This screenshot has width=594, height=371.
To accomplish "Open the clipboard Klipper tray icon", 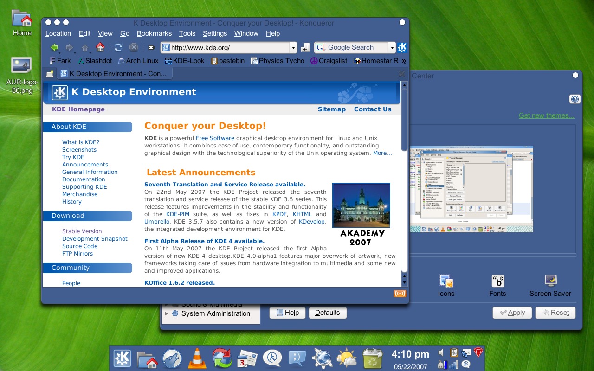I will coord(454,353).
